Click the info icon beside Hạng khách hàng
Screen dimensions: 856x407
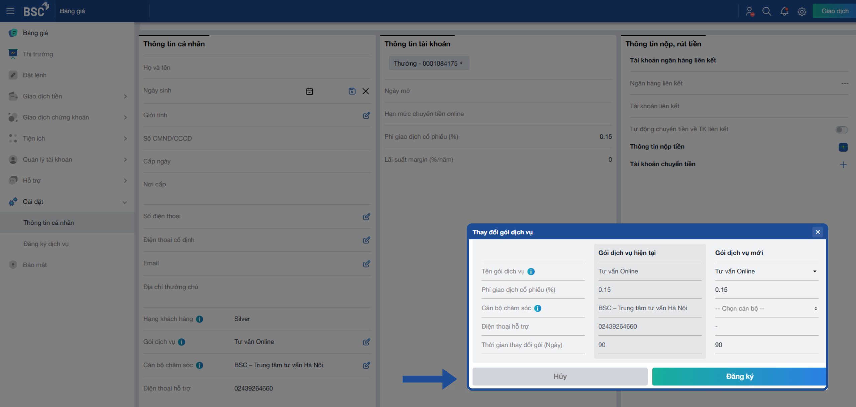point(200,319)
